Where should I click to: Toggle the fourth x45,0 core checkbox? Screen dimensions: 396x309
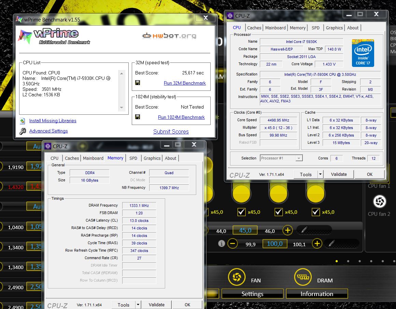[316, 212]
